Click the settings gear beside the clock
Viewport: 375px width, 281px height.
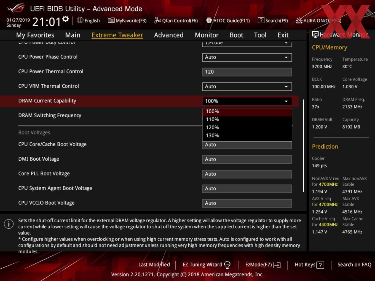click(66, 19)
